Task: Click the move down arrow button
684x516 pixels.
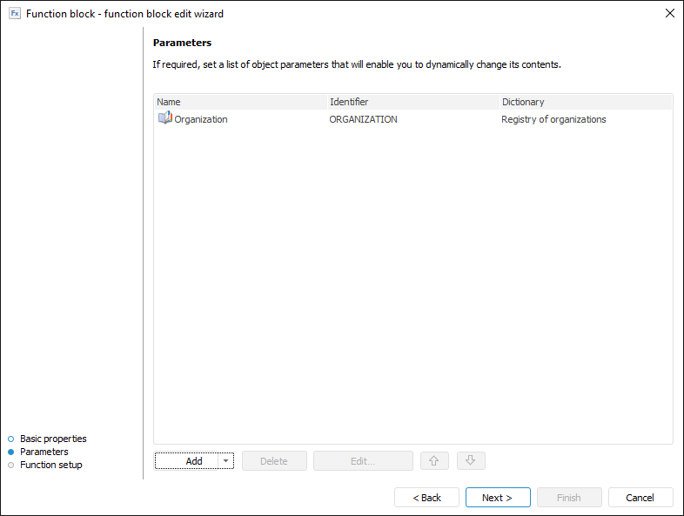Action: tap(470, 461)
